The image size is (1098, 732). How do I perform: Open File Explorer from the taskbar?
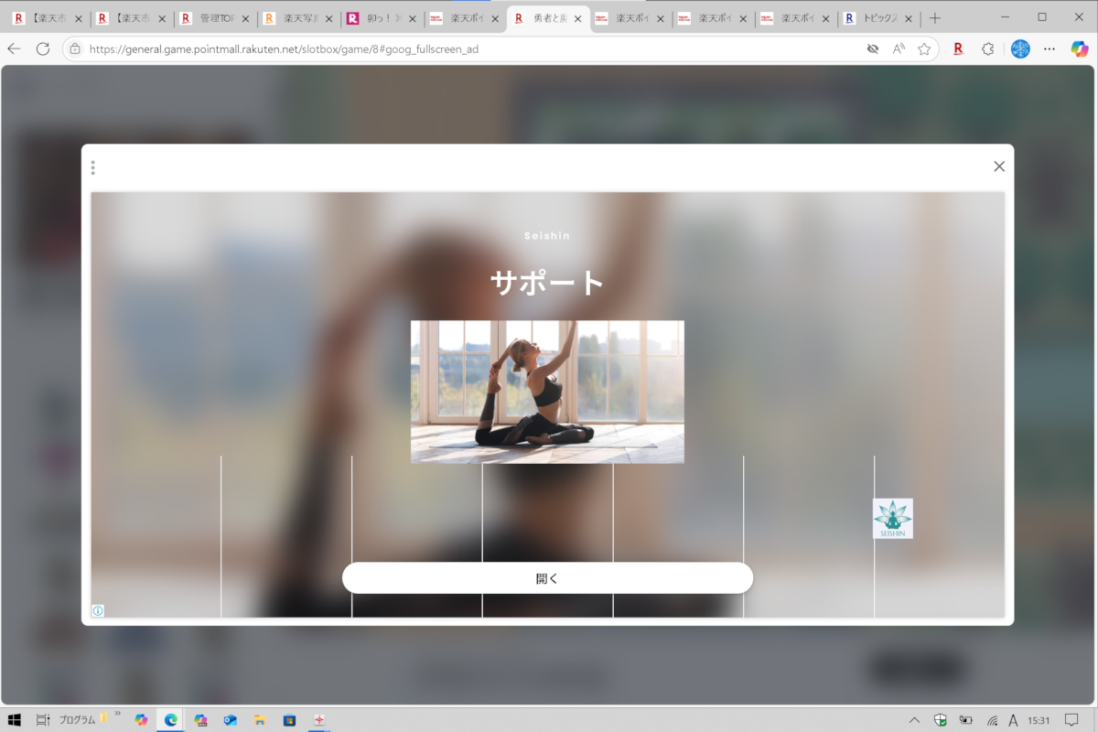[260, 720]
